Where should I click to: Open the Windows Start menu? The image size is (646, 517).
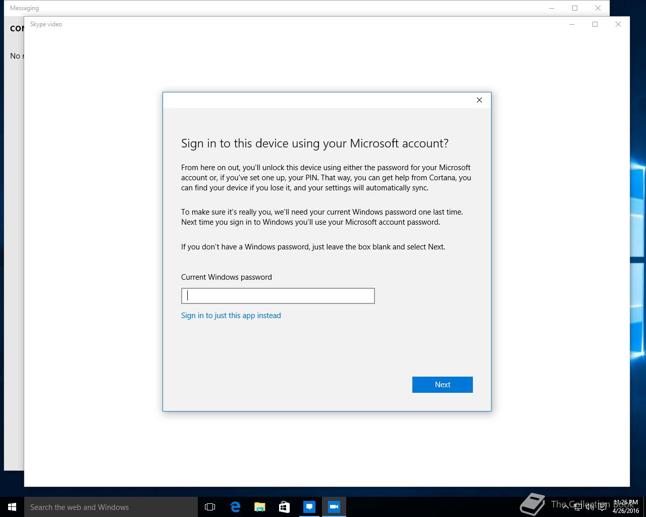(12, 507)
